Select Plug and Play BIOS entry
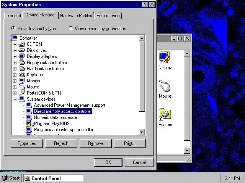Image resolution: width=245 pixels, height=183 pixels. (x=52, y=124)
